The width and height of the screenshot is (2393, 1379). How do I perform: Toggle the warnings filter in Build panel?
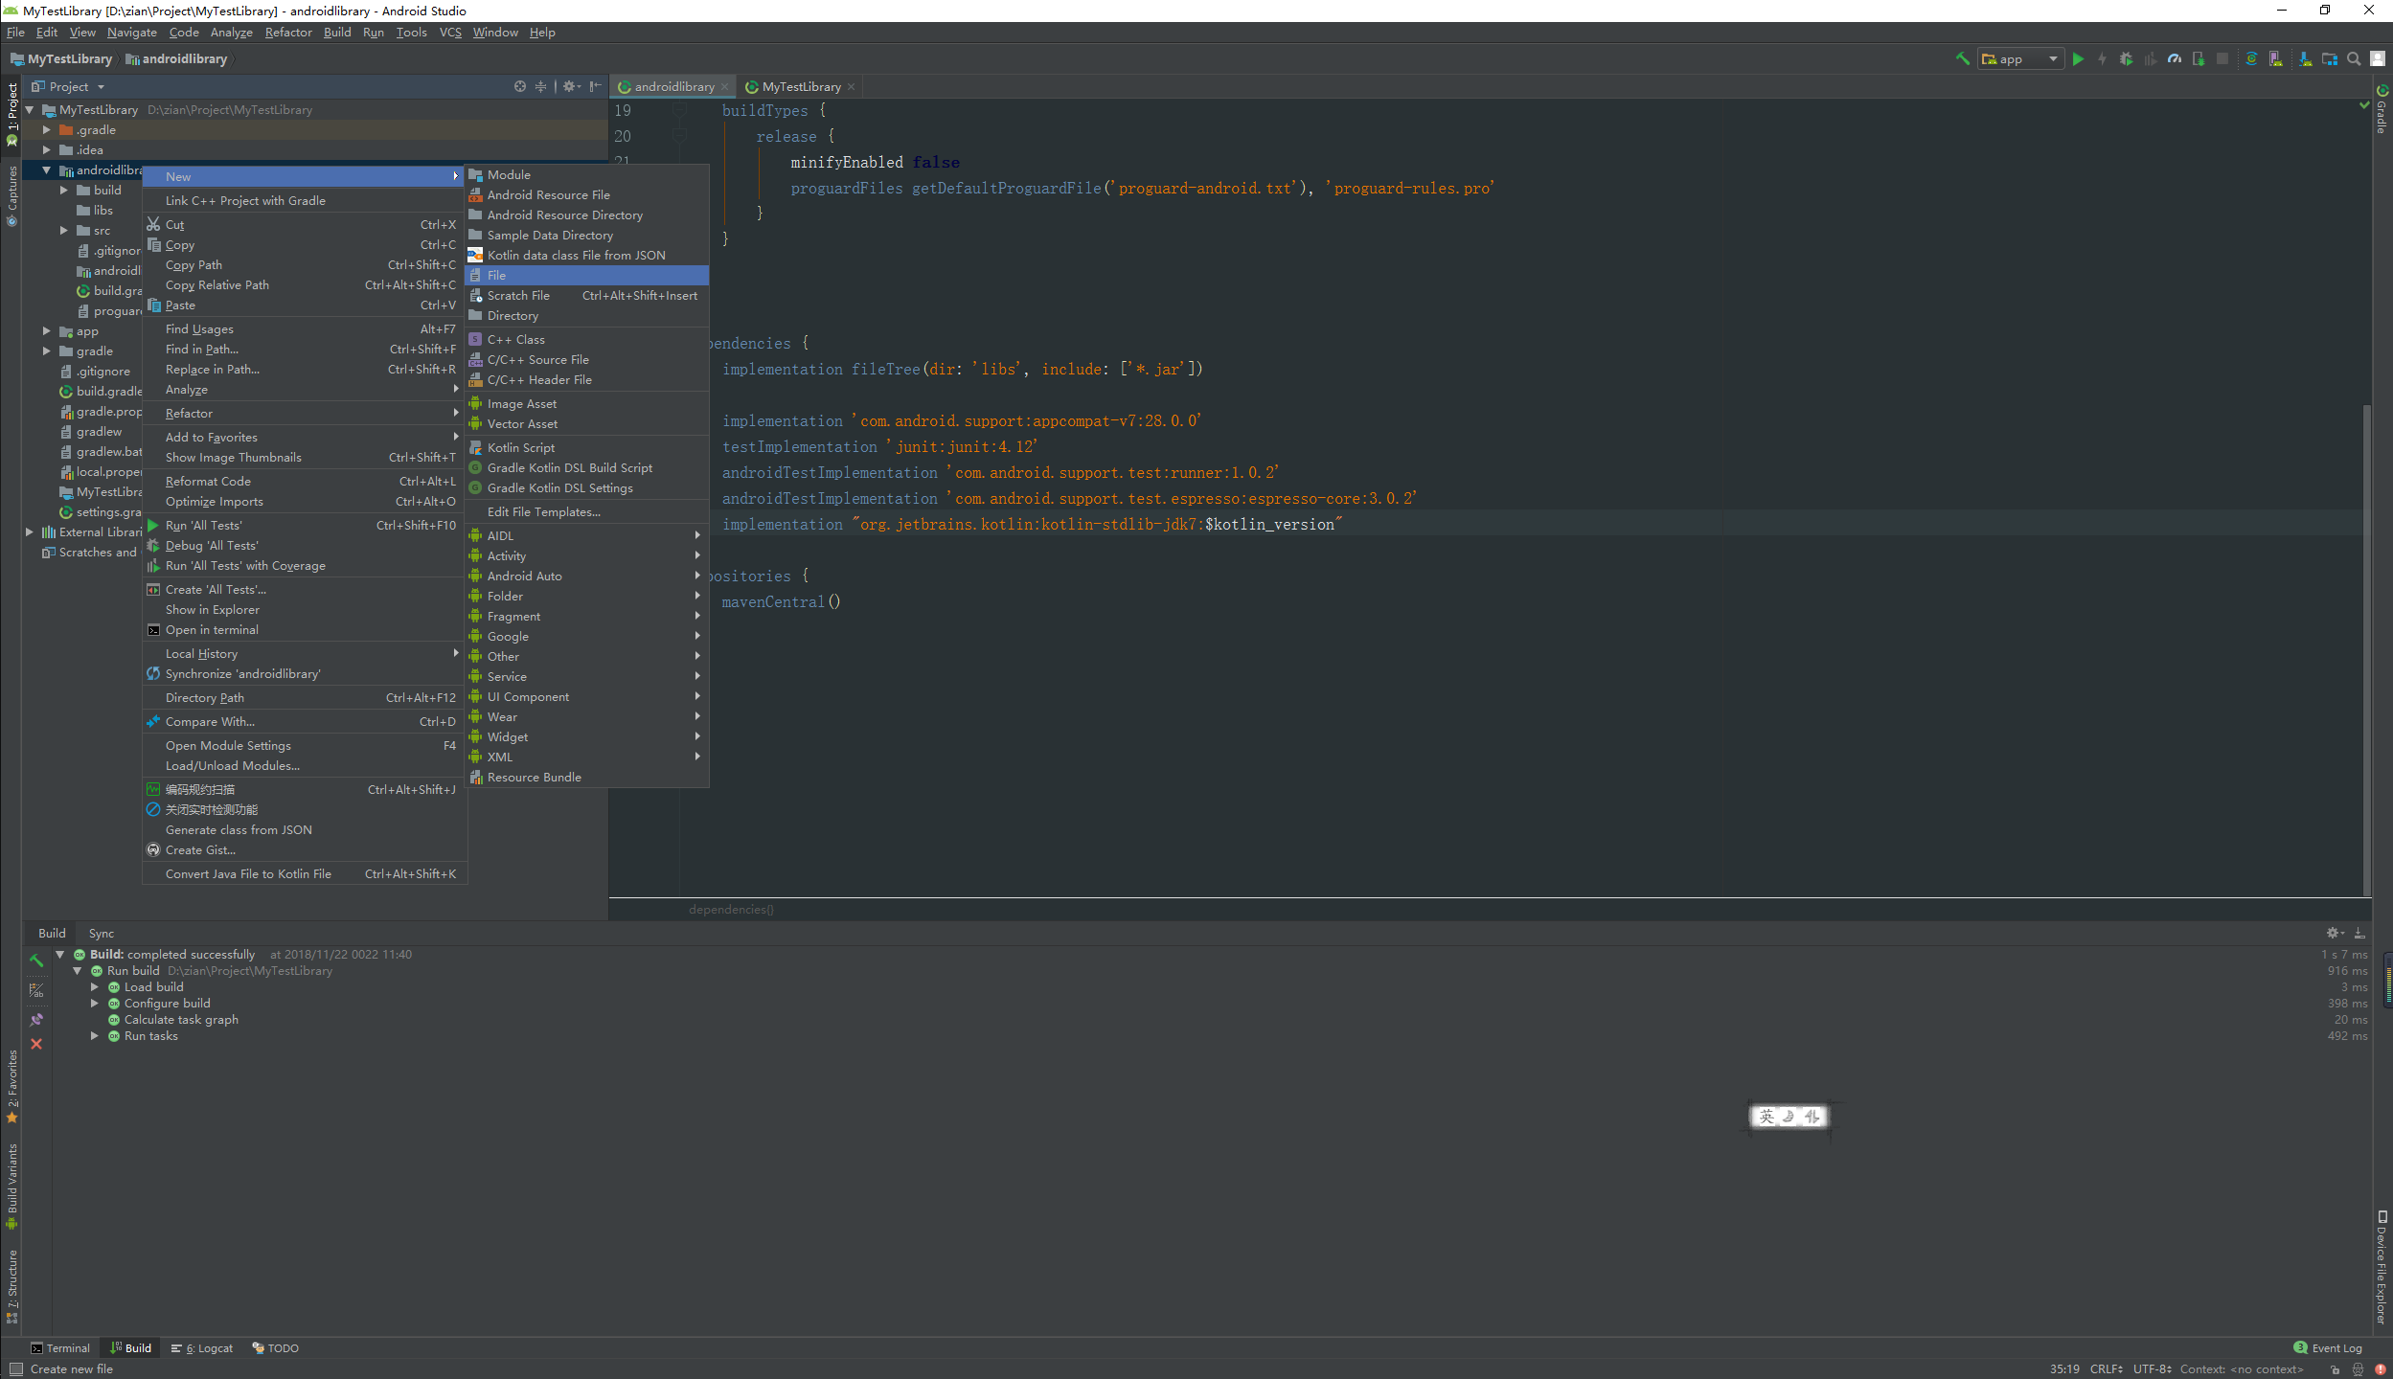click(x=36, y=989)
